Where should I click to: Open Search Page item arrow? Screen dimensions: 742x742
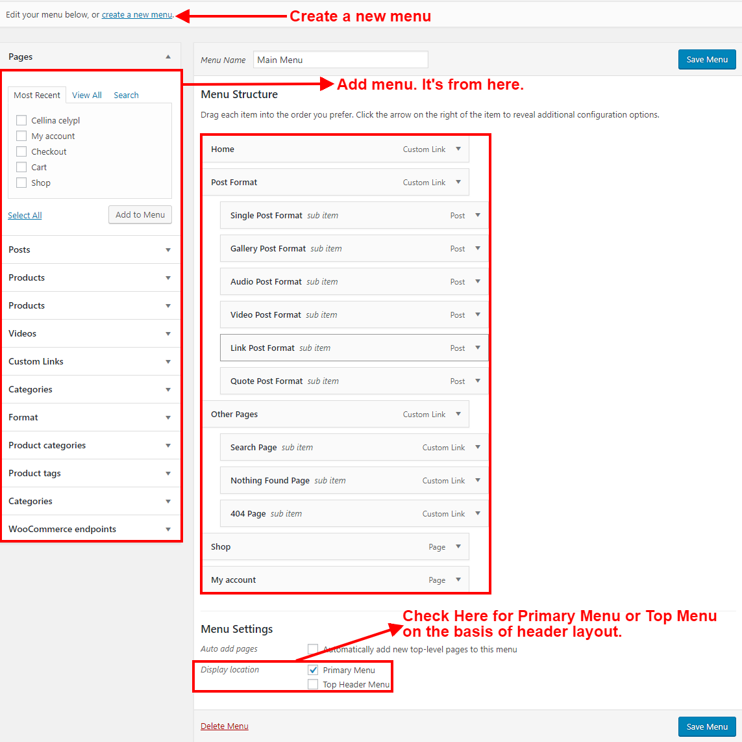(478, 447)
